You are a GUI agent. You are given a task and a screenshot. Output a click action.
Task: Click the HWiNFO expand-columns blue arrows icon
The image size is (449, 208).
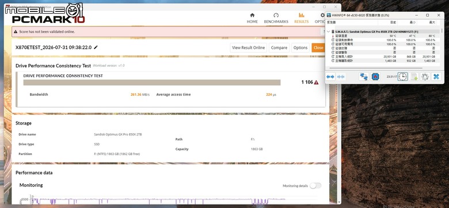coord(330,77)
